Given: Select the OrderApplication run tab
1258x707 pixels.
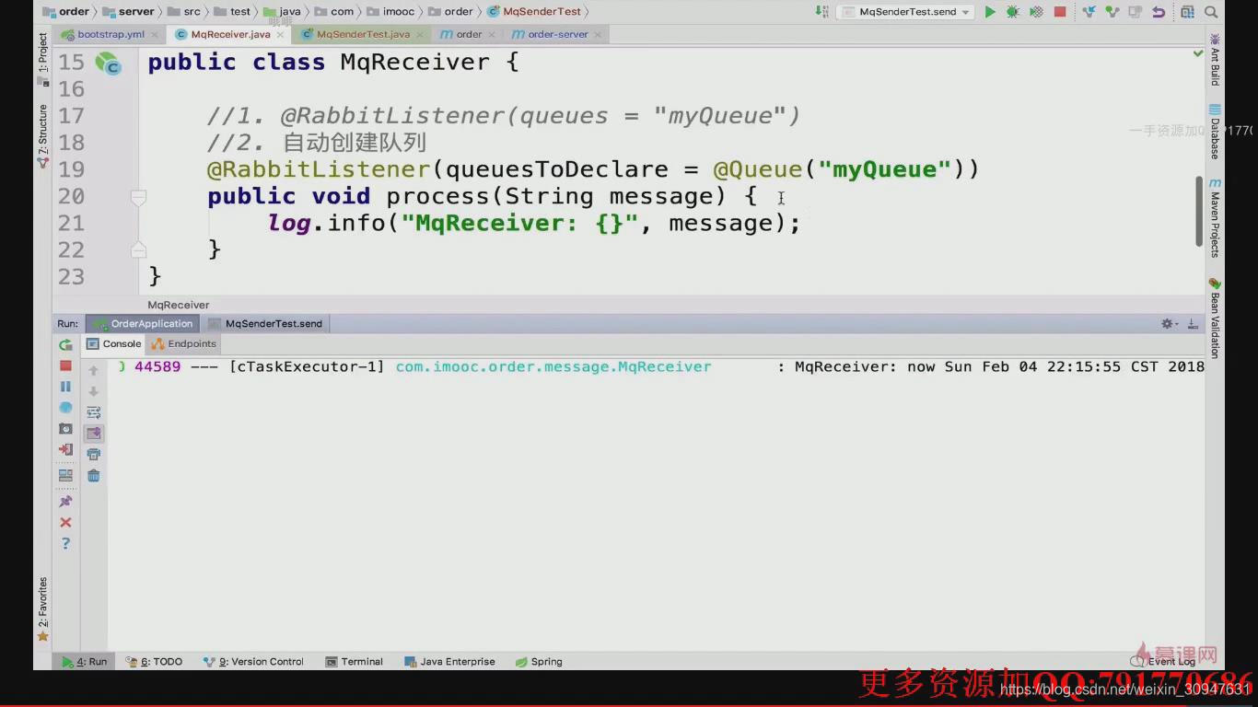Looking at the screenshot, I should point(144,324).
